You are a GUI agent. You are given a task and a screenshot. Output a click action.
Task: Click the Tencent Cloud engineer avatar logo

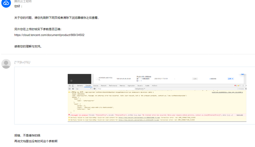tap(6, 3)
